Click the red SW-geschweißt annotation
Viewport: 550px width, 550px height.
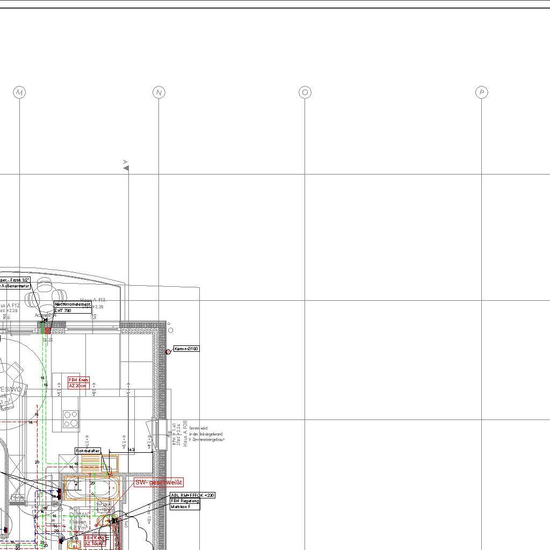(159, 482)
